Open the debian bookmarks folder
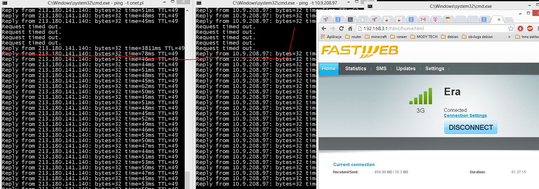Image resolution: width=539 pixels, height=189 pixels. click(x=450, y=37)
